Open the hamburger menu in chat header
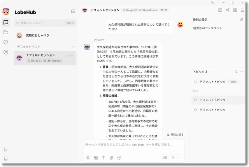This screenshot has width=249, height=167. 242,10
